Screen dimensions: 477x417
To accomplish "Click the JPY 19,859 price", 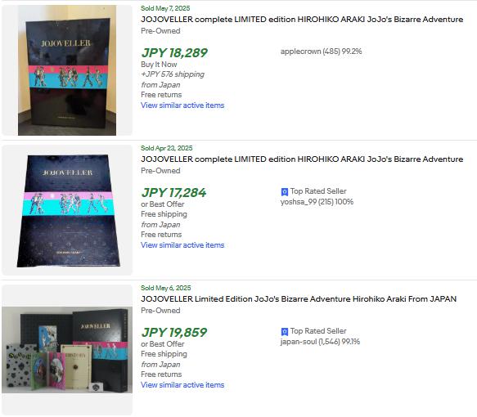I will click(174, 333).
